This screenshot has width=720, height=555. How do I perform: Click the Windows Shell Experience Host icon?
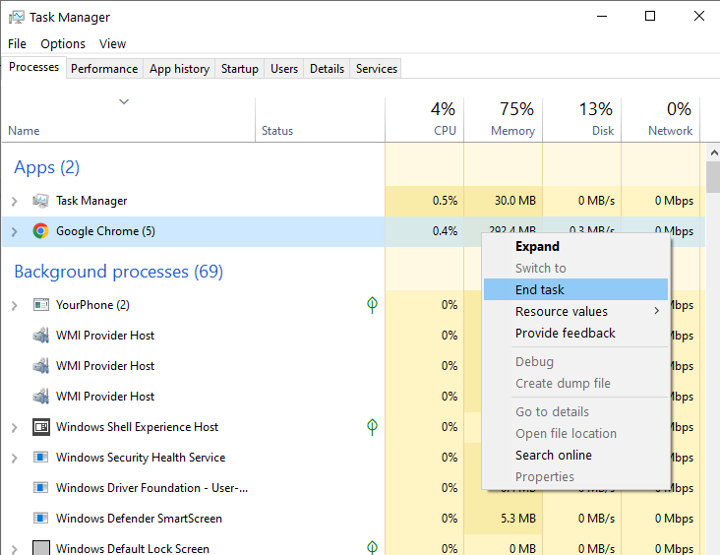[41, 427]
